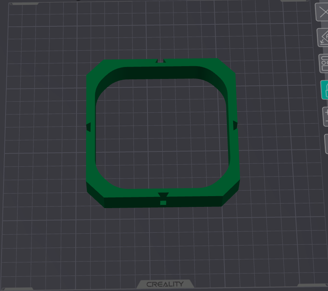This screenshot has height=291, width=328.
Task: Click the shaded inner top wall of the frame
Action: tap(161, 73)
